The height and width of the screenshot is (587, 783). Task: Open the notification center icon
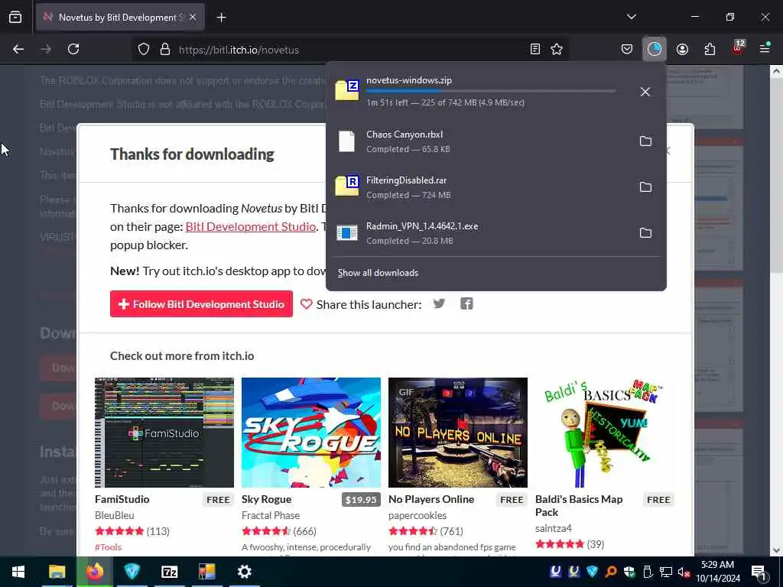point(759,572)
